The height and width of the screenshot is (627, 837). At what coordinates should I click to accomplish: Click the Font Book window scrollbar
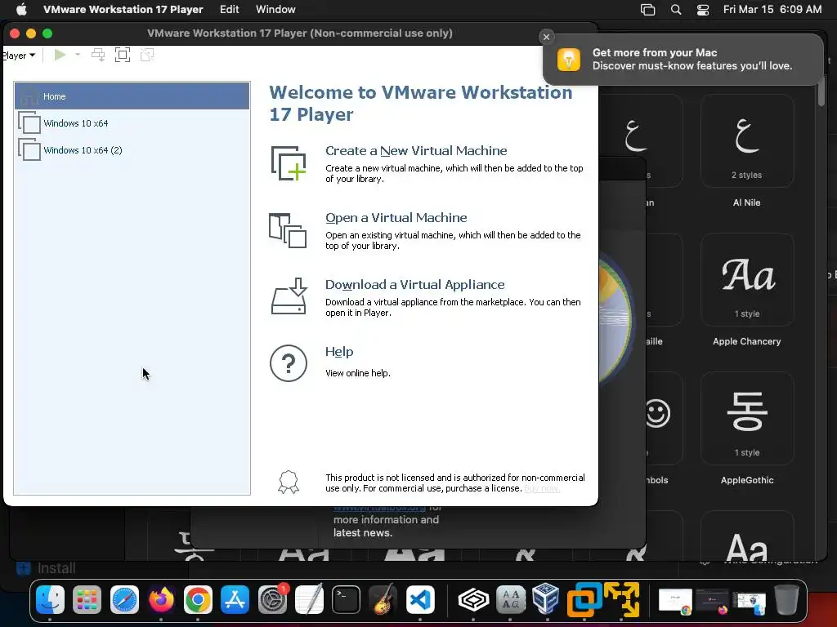[x=821, y=91]
